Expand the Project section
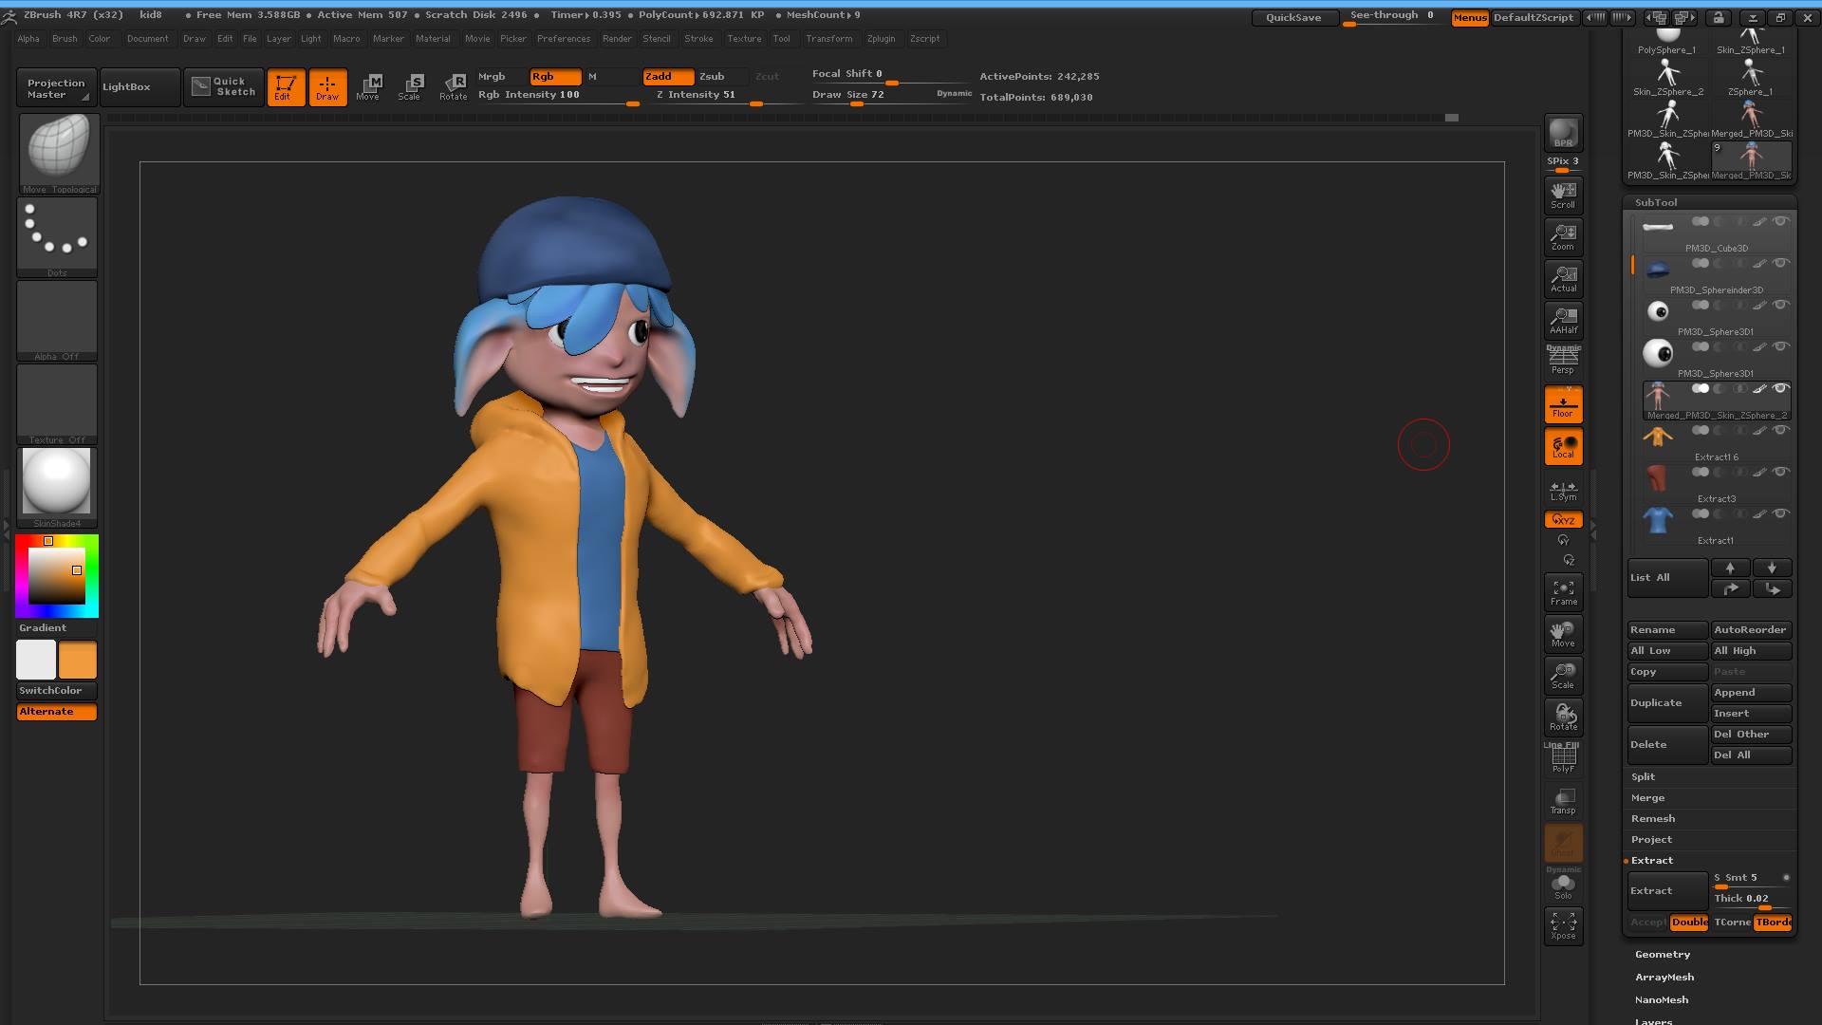The image size is (1822, 1025). point(1651,840)
